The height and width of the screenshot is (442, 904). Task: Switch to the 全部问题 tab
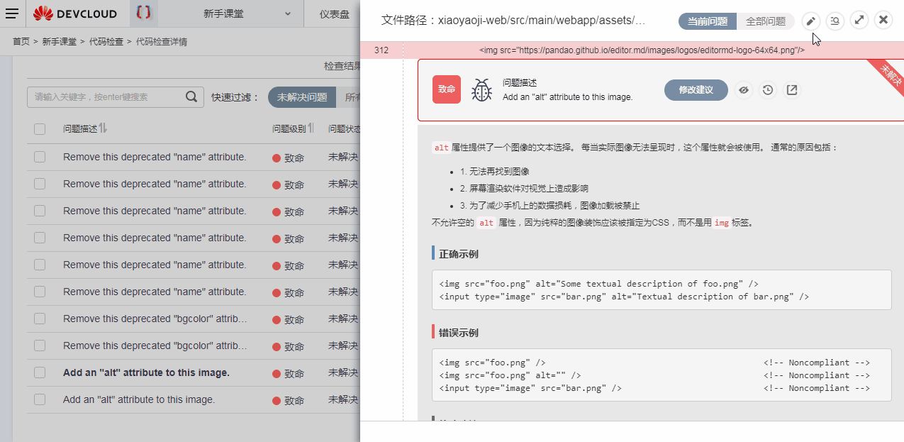pyautogui.click(x=765, y=21)
